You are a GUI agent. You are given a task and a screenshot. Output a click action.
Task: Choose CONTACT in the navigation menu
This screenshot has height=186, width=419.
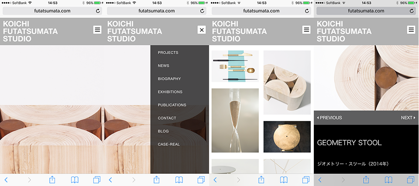tap(167, 118)
